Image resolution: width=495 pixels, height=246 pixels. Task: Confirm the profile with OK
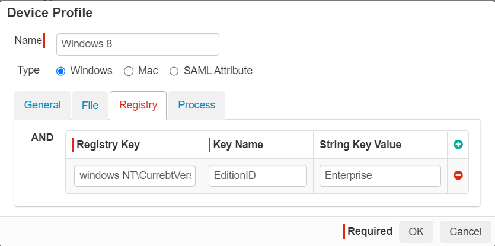(416, 231)
